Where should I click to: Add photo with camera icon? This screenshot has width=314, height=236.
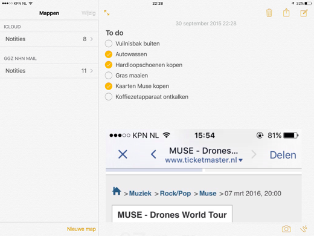(x=286, y=229)
